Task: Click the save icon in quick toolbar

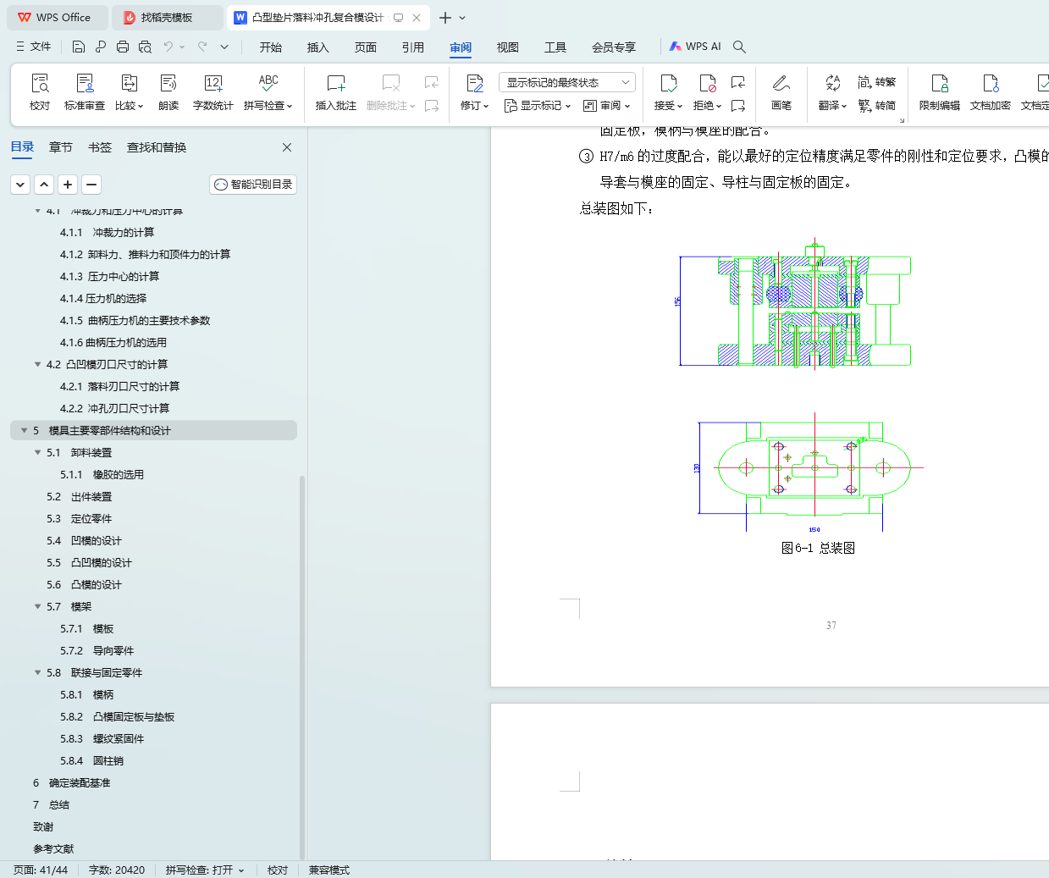Action: pyautogui.click(x=79, y=47)
